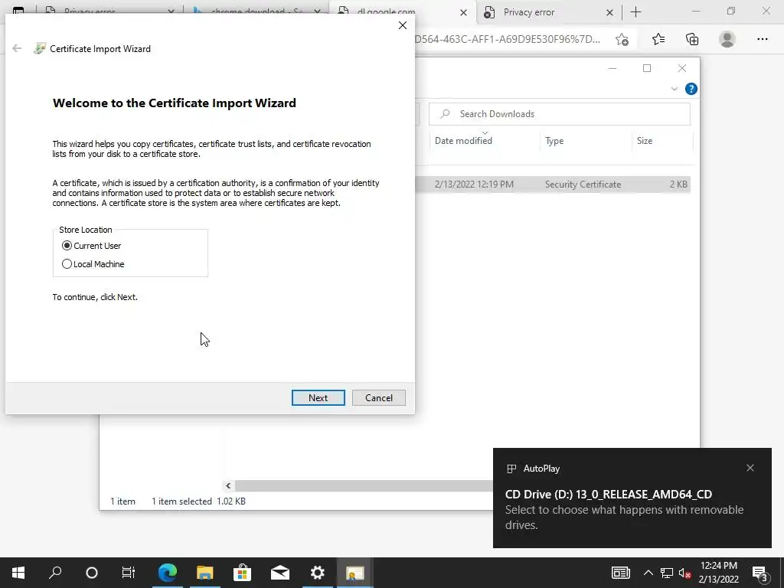The height and width of the screenshot is (588, 784).
Task: Close the Certificate Import Wizard dialog
Action: (403, 25)
